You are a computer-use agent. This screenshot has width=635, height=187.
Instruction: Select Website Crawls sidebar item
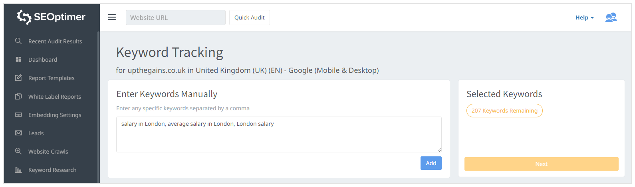point(48,152)
